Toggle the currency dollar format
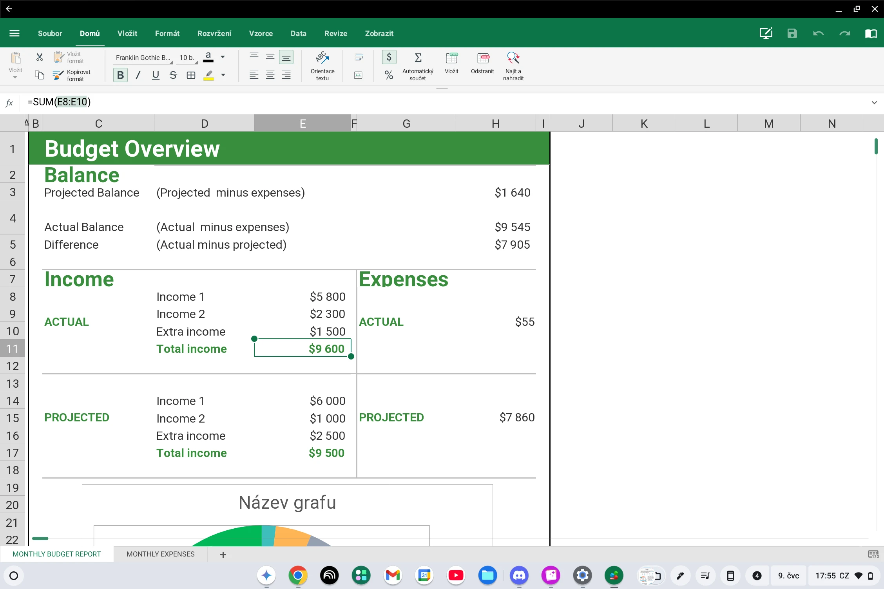 [x=389, y=57]
